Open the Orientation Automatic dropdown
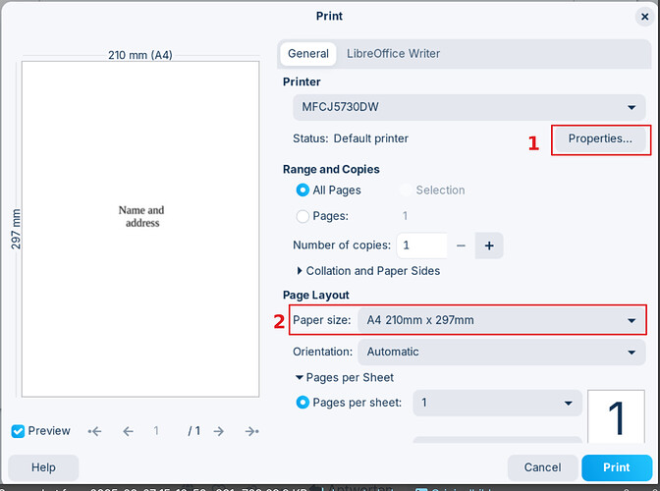 point(501,353)
